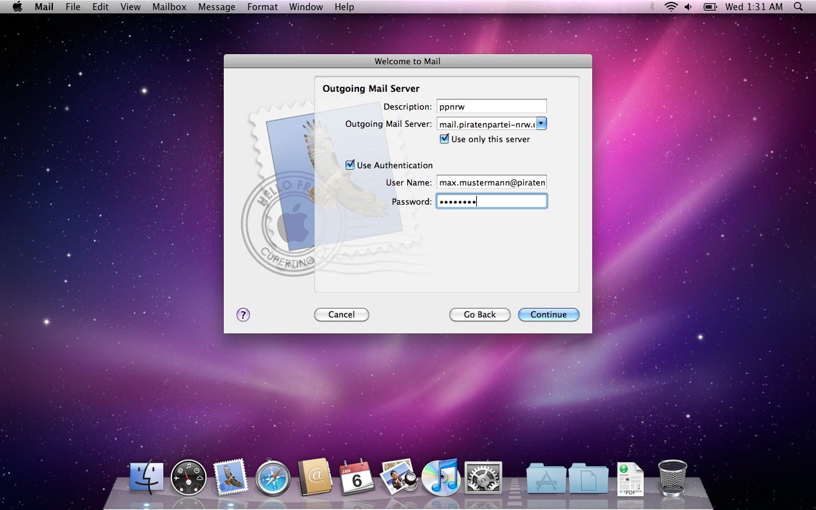Screen dimensions: 816x510
Task: Click the Wi-Fi status icon
Action: pos(671,7)
